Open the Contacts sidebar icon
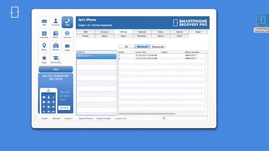This screenshot has height=151, width=269. pyautogui.click(x=56, y=22)
